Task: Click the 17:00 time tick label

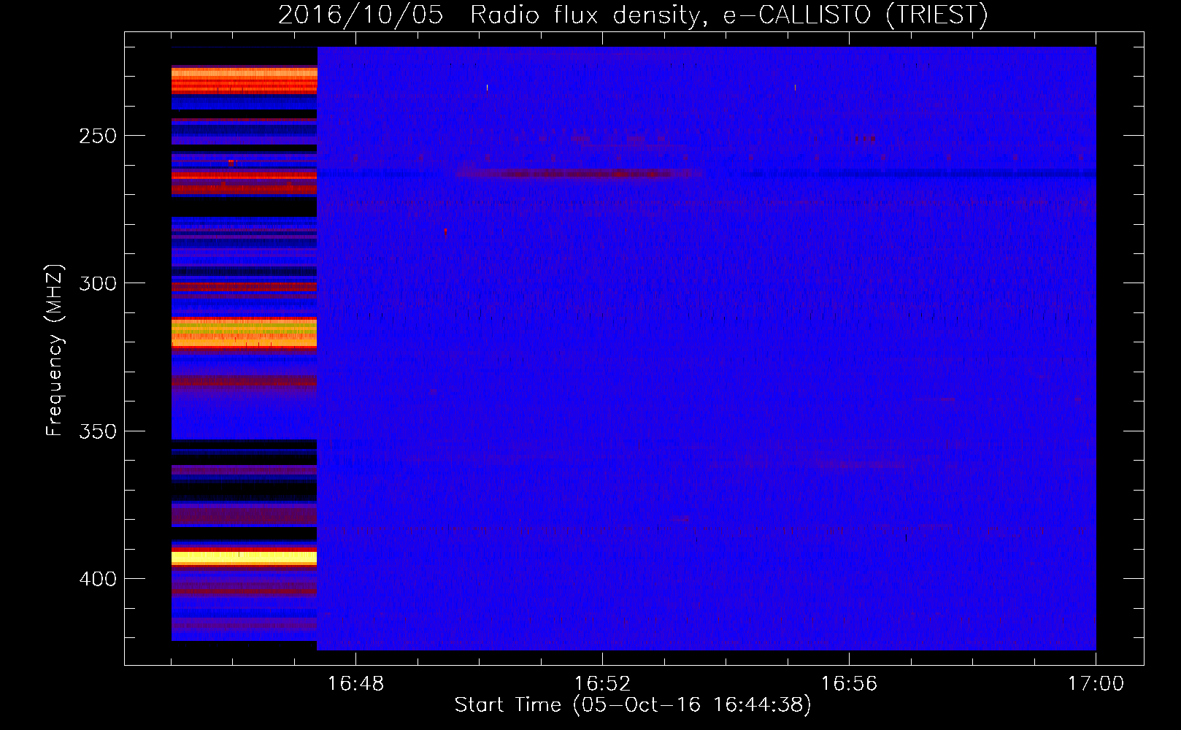Action: tap(1096, 684)
